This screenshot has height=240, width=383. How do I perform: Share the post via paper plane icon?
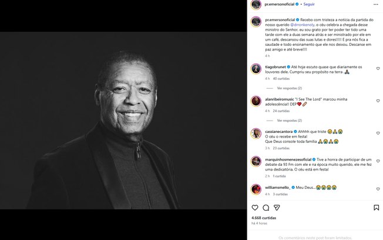click(277, 208)
